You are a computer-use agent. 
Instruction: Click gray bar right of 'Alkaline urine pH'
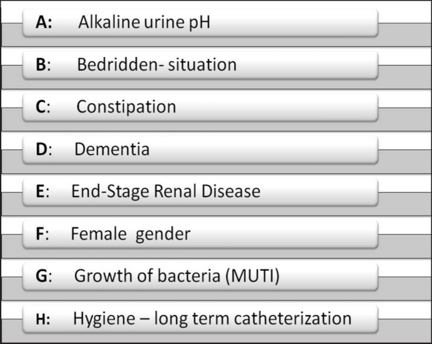point(405,34)
